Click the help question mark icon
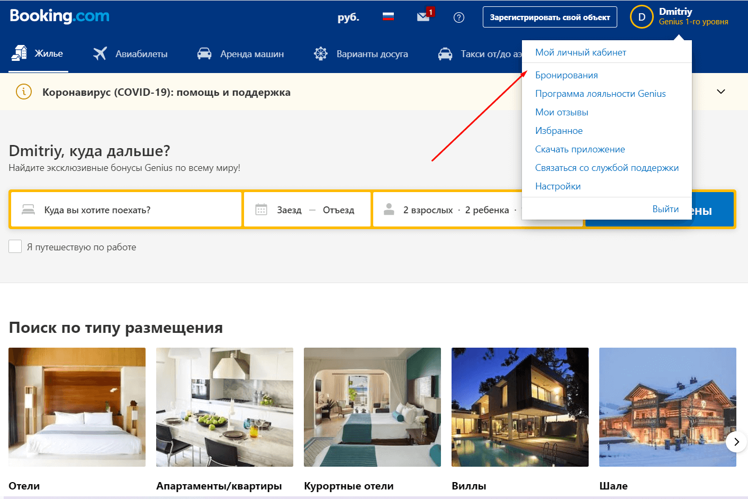Image resolution: width=748 pixels, height=499 pixels. 459,17
